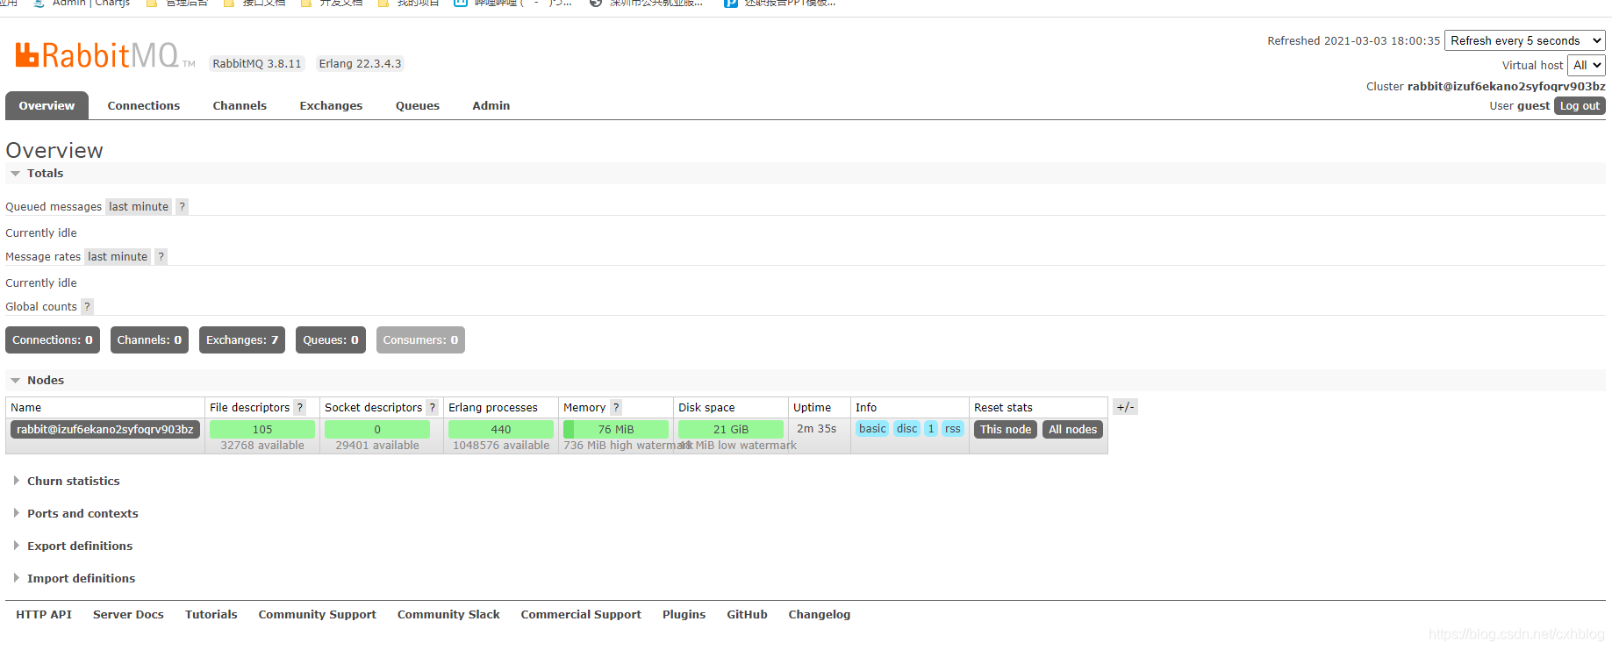Open Plugins footer link
The height and width of the screenshot is (650, 1612).
(684, 615)
